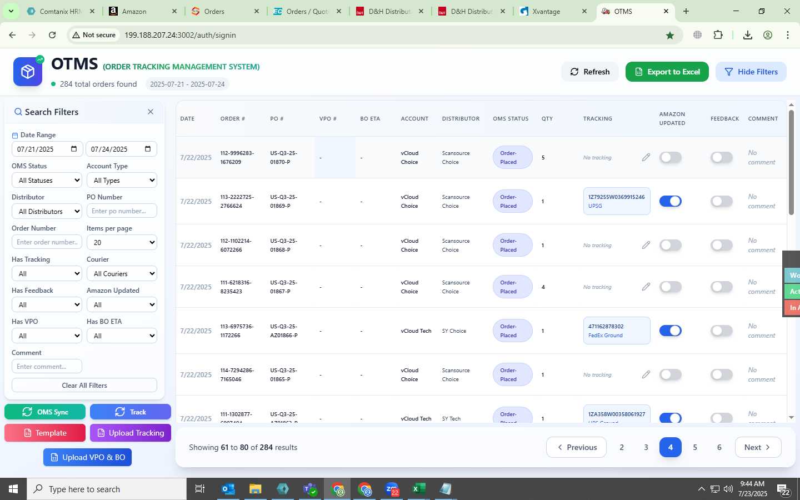Screen dimensions: 800x500
Task: Bookmark star icon in address bar
Action: pyautogui.click(x=670, y=35)
